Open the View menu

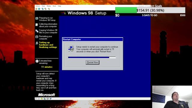coord(43,6)
